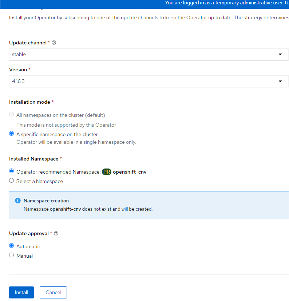The image size is (289, 301).
Task: Click the Update channel help icon
Action: 54,43
